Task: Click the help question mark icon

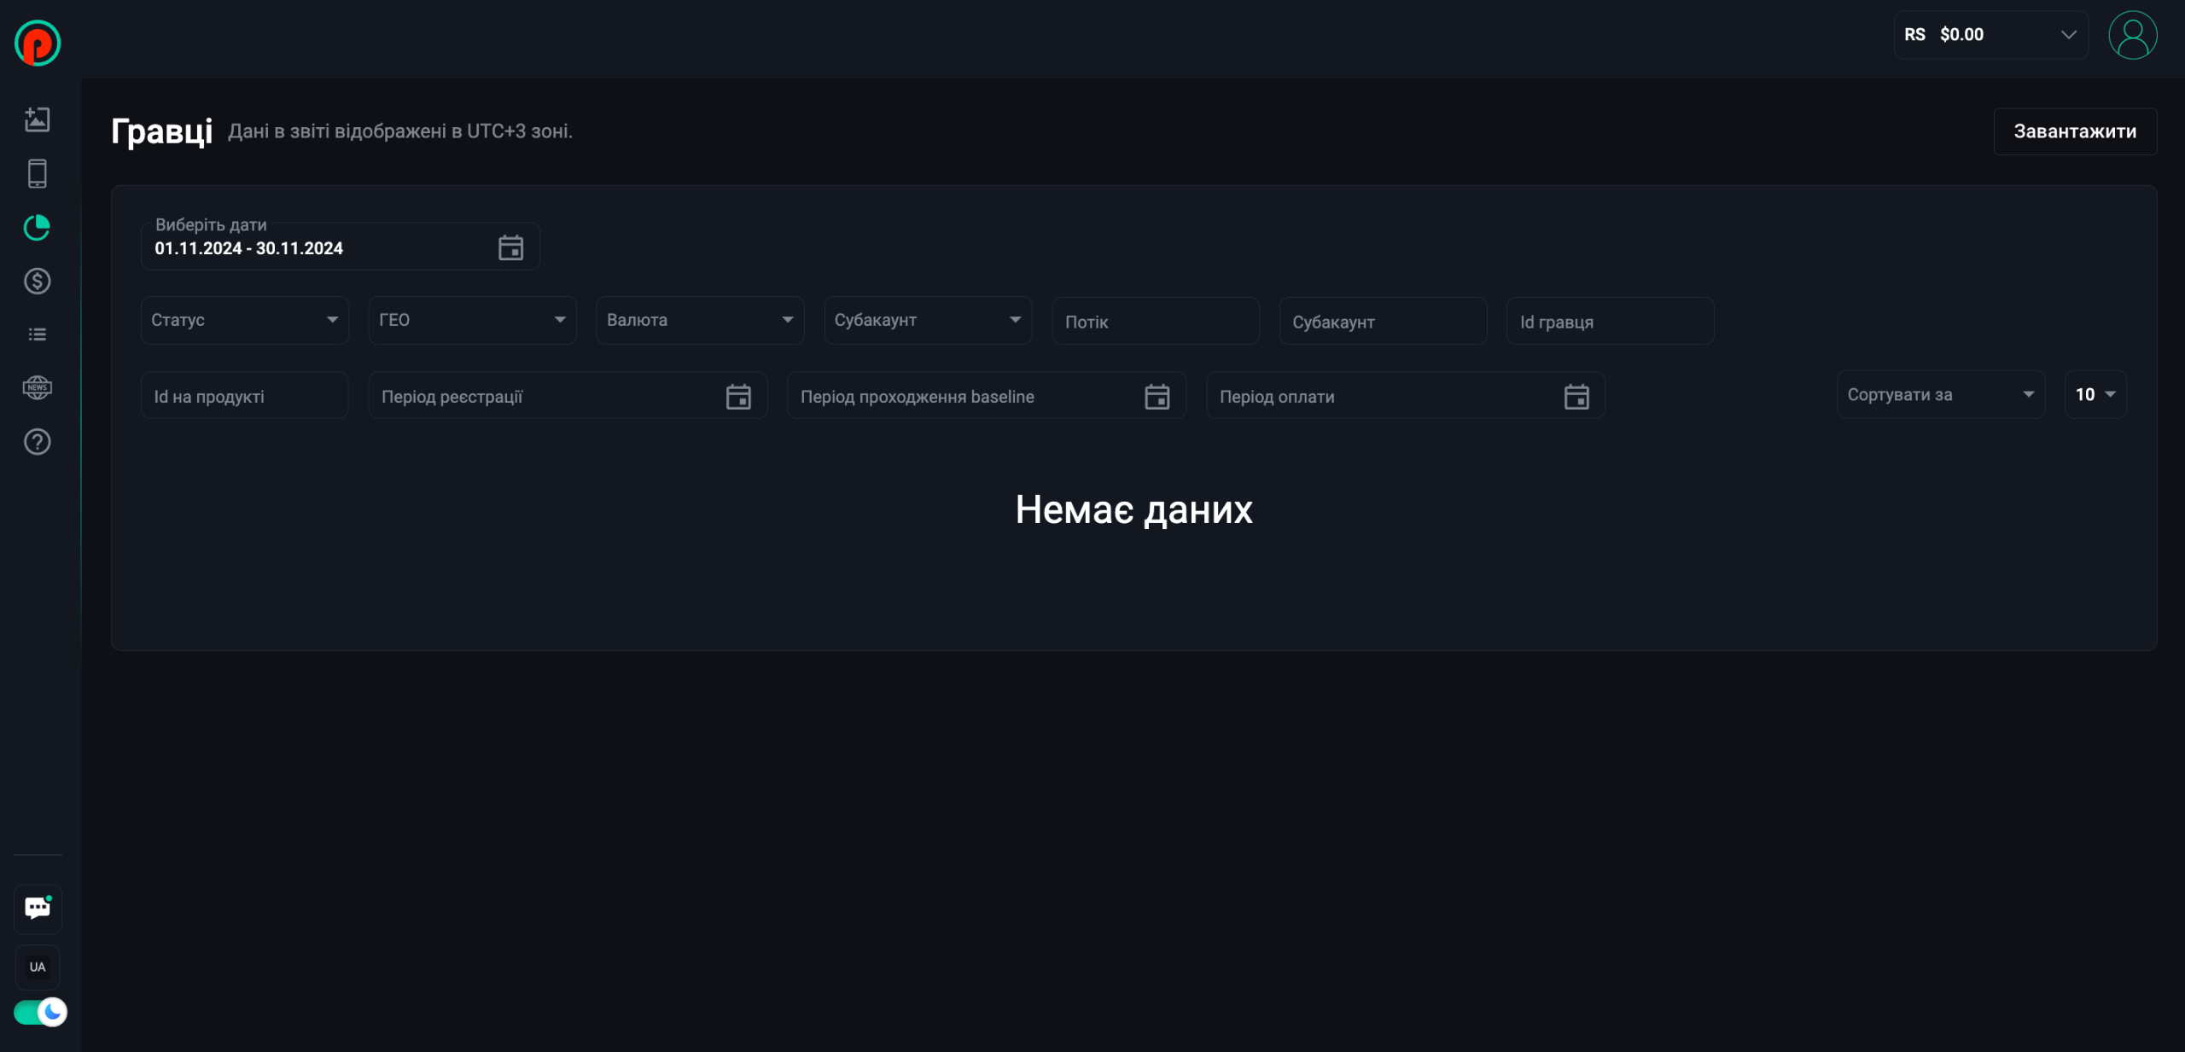Action: pos(37,442)
